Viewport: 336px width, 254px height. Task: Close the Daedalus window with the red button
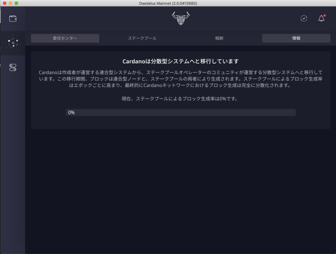(5, 3)
